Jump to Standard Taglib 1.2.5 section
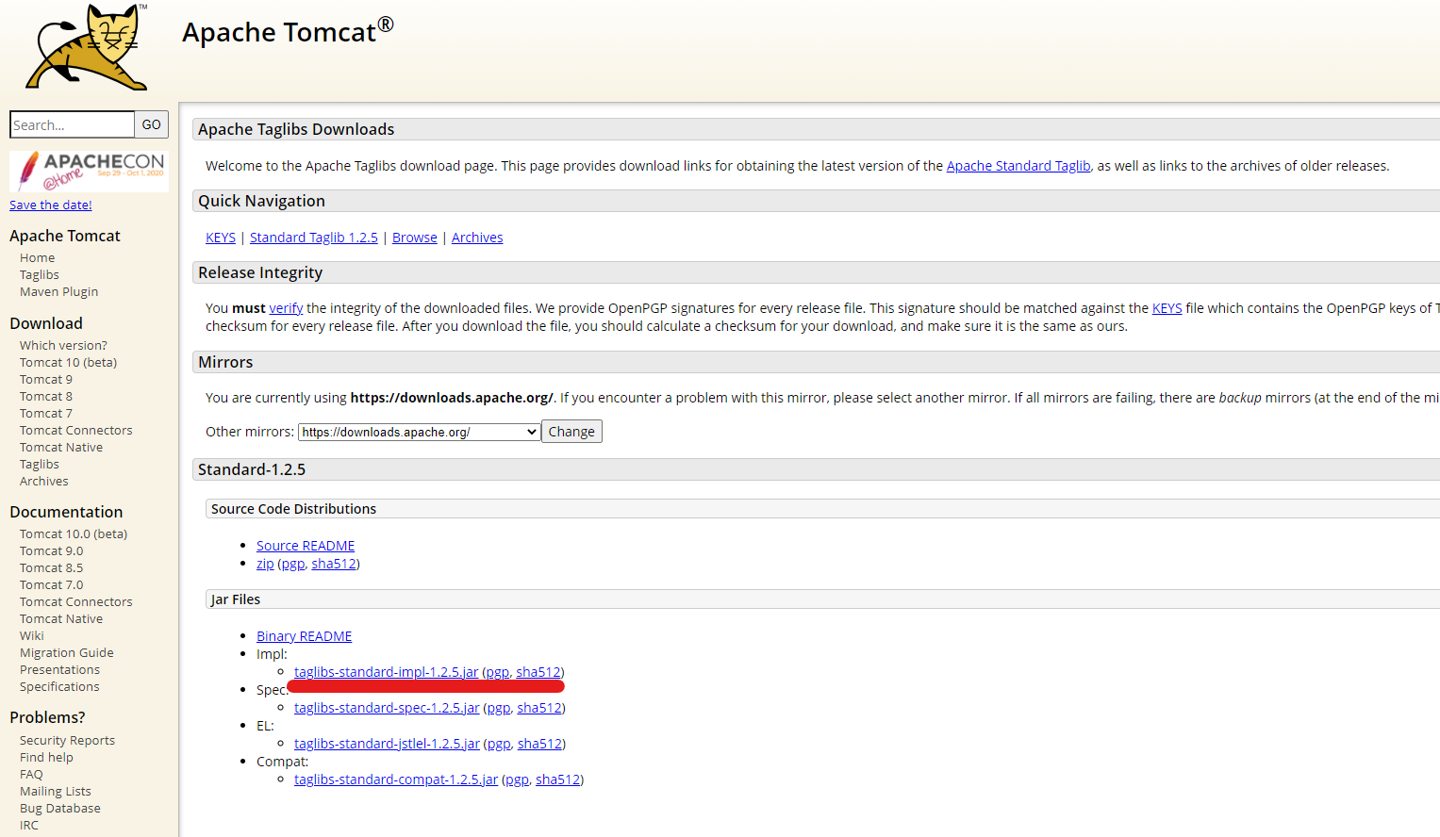 coord(314,238)
